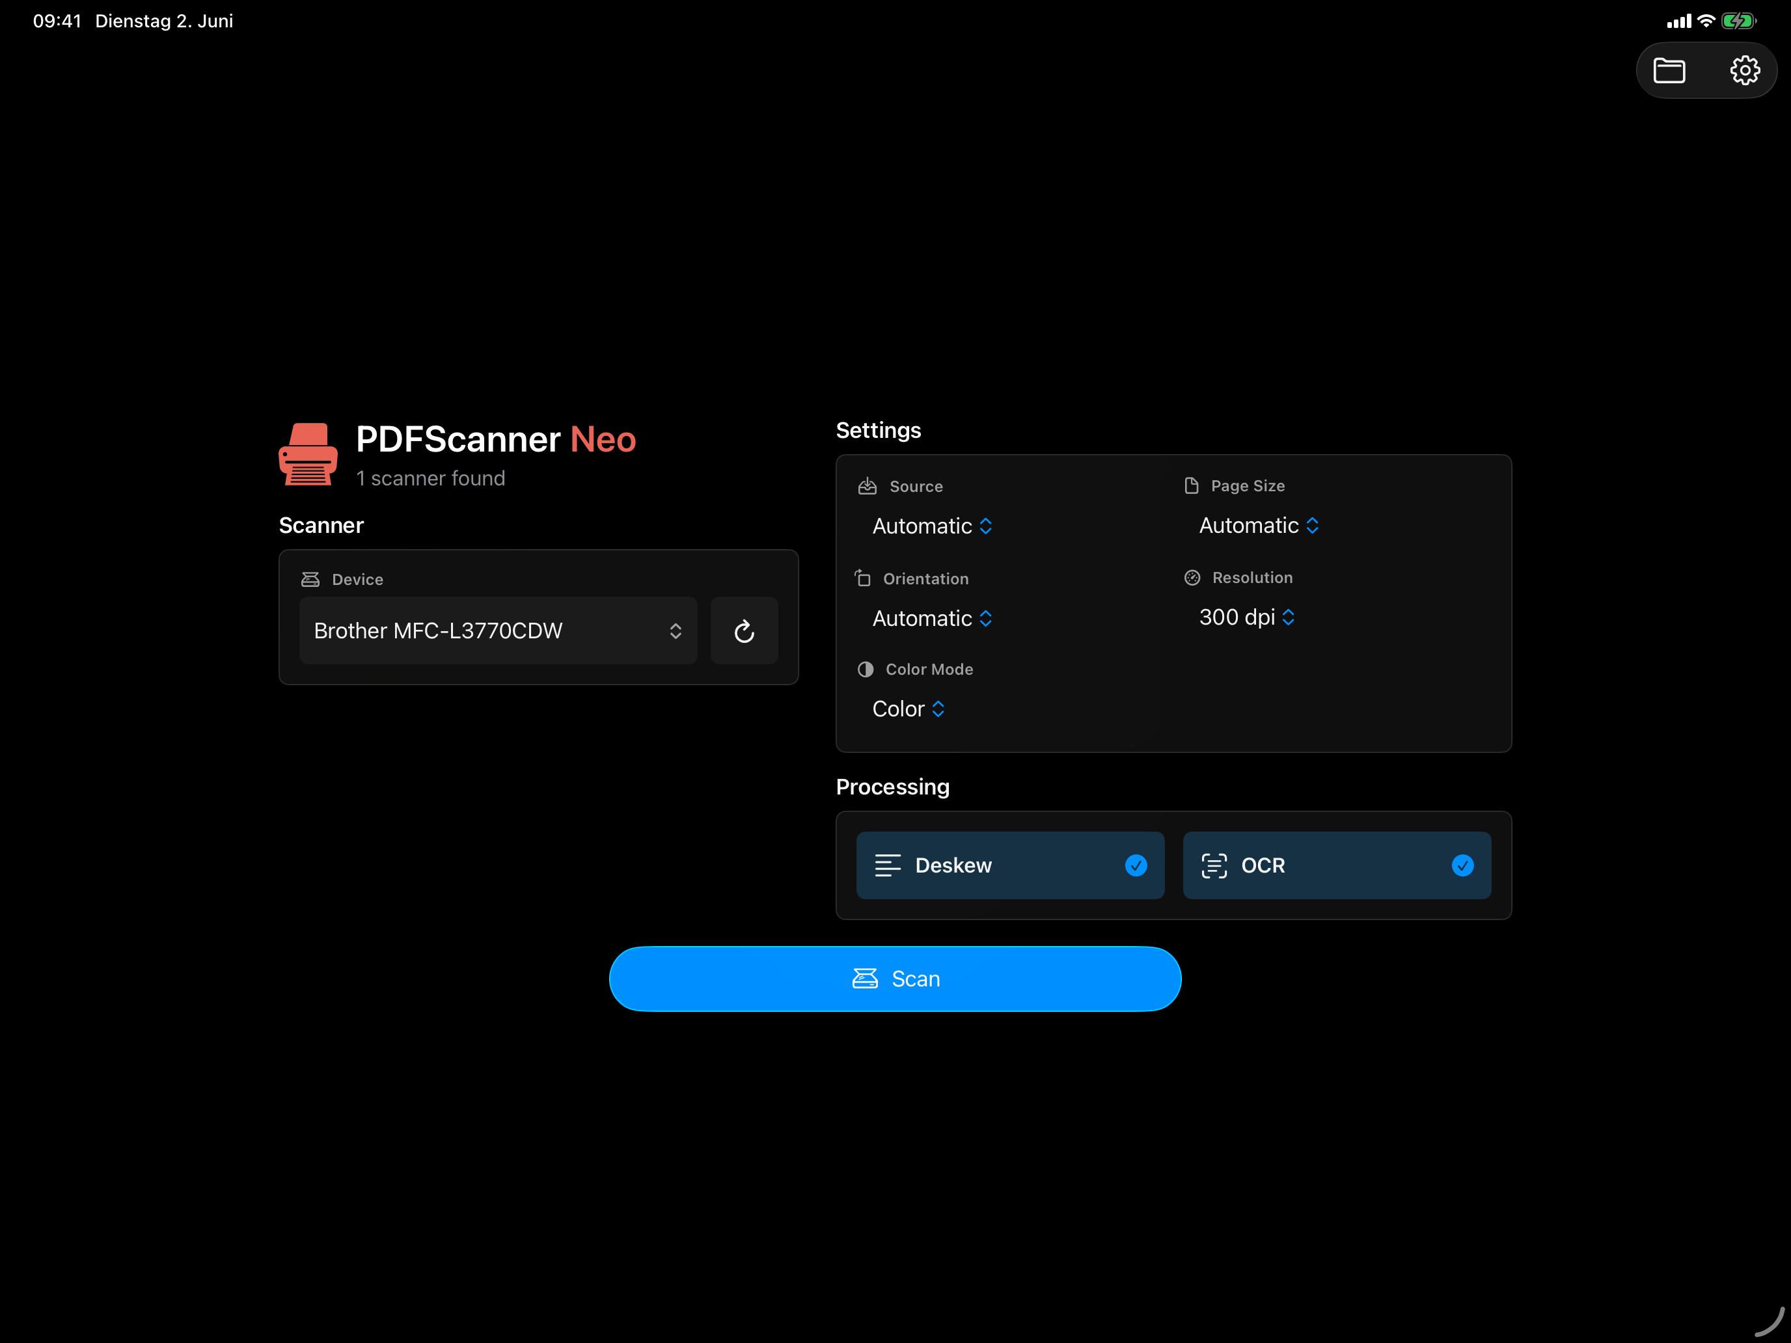The height and width of the screenshot is (1343, 1791).
Task: Open the Page Size Automatic dropdown
Action: click(x=1259, y=525)
